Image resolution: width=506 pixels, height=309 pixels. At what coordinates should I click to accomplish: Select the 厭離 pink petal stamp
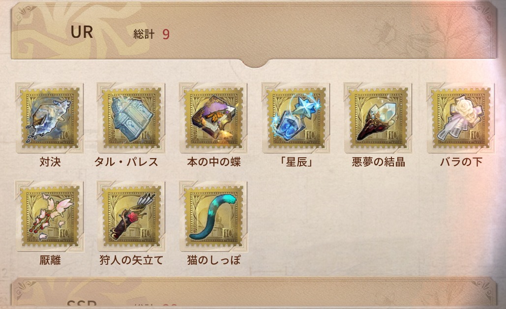(x=50, y=216)
